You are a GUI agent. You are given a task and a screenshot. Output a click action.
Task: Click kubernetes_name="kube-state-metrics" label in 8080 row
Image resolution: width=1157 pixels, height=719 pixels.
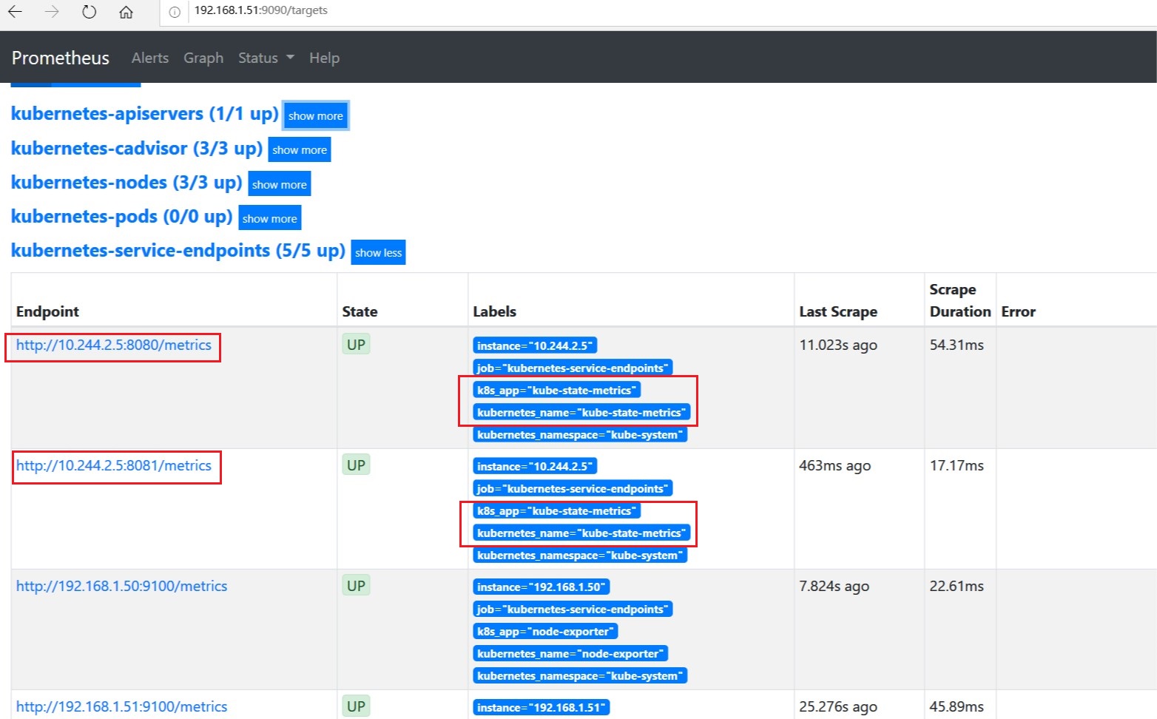pos(581,412)
